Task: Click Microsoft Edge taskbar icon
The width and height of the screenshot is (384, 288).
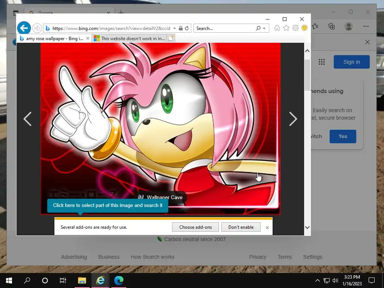Action: (119, 280)
